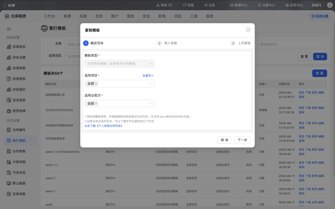Remove the 全部 tag in 适用出租方
The height and width of the screenshot is (209, 335).
point(96,104)
